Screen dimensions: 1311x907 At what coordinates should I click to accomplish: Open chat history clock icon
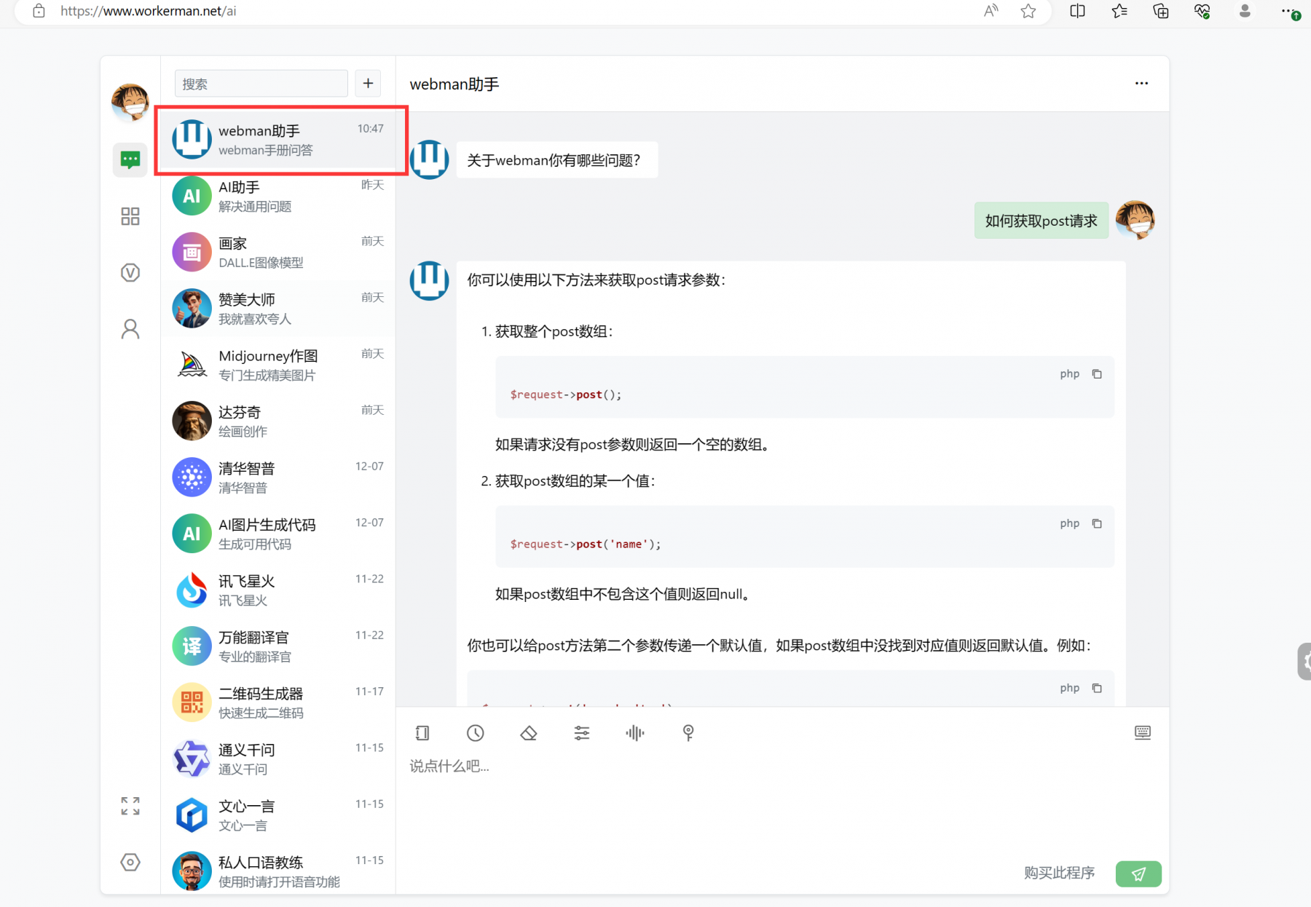(x=476, y=733)
